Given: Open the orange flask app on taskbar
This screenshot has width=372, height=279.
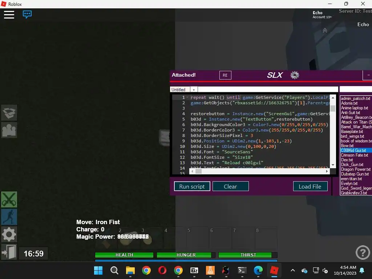Looking at the screenshot, I should [210, 270].
